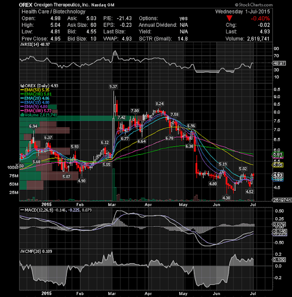Click the red '-0.40%' percent change
The height and width of the screenshot is (297, 292).
coord(260,19)
